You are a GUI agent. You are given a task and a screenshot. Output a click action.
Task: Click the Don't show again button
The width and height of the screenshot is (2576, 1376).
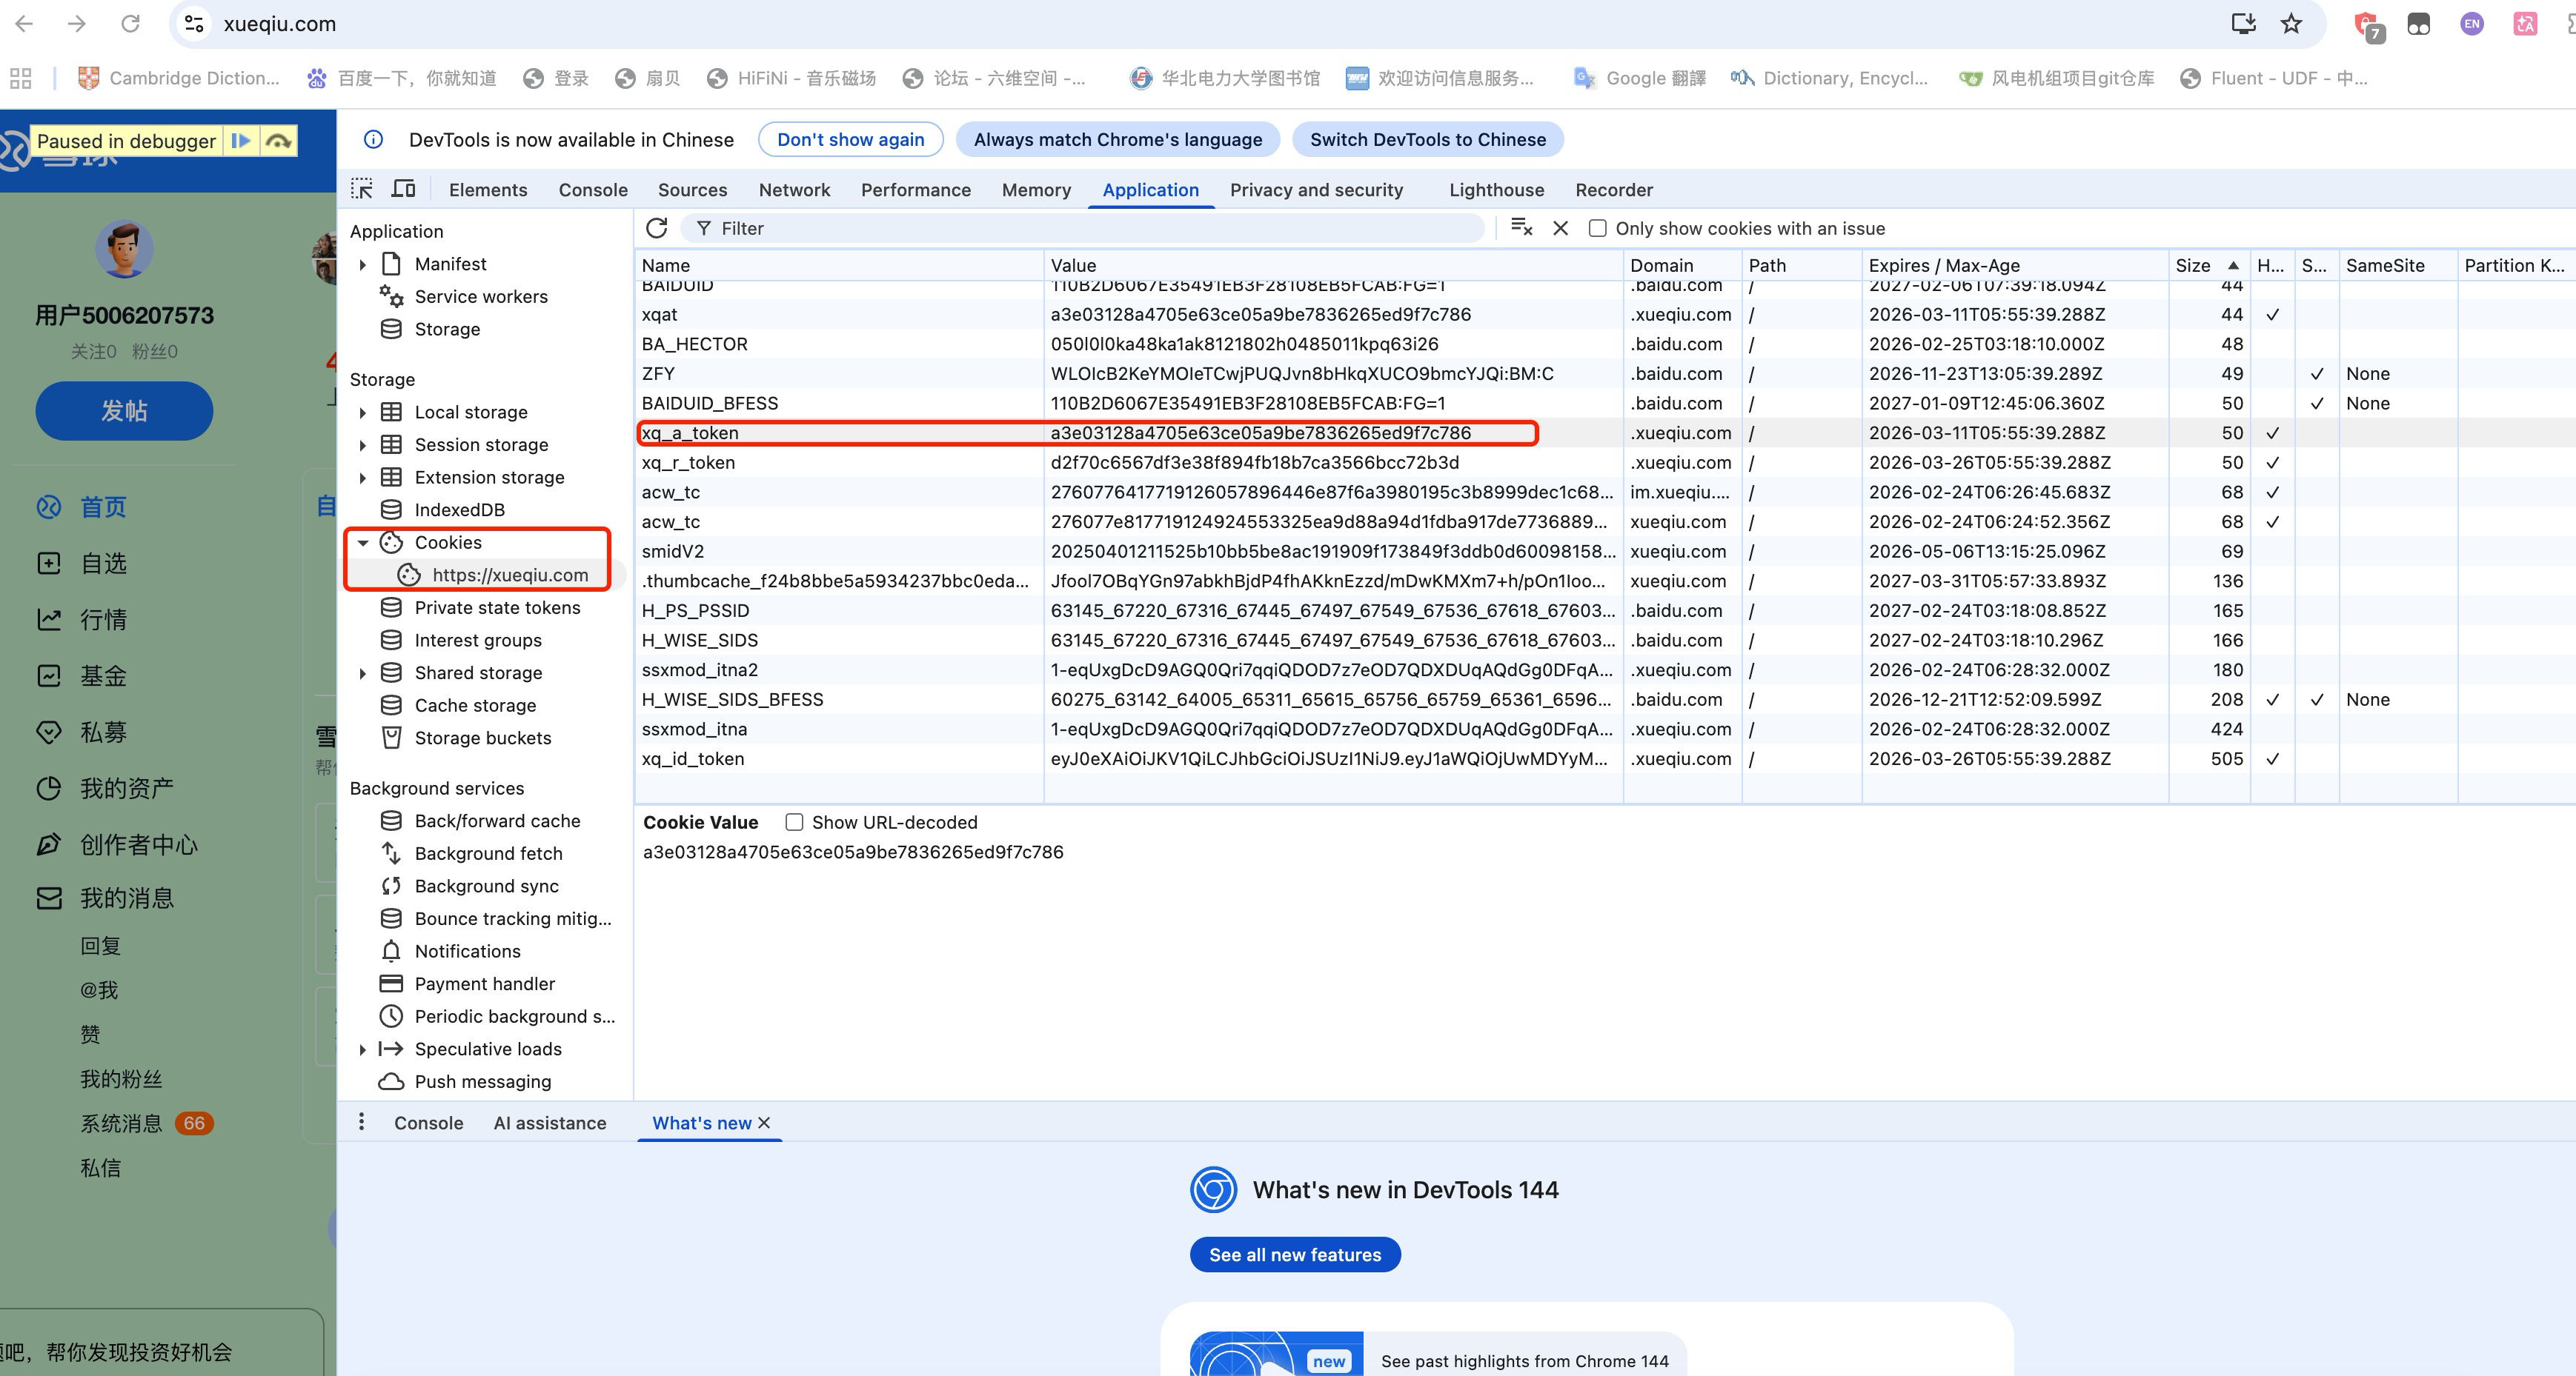pos(850,140)
